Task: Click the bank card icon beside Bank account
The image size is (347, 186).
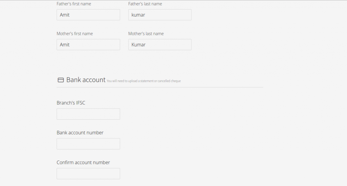Action: (61, 80)
